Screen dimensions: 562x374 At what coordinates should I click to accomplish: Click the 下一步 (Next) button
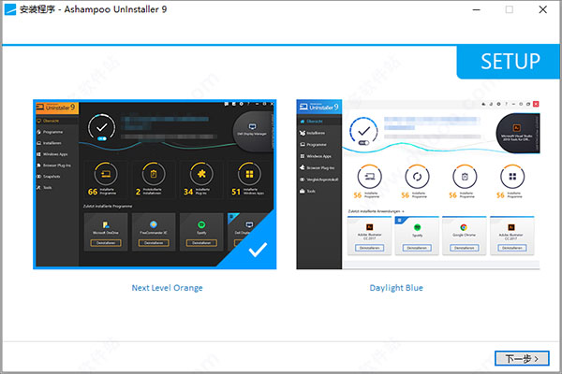pos(522,358)
